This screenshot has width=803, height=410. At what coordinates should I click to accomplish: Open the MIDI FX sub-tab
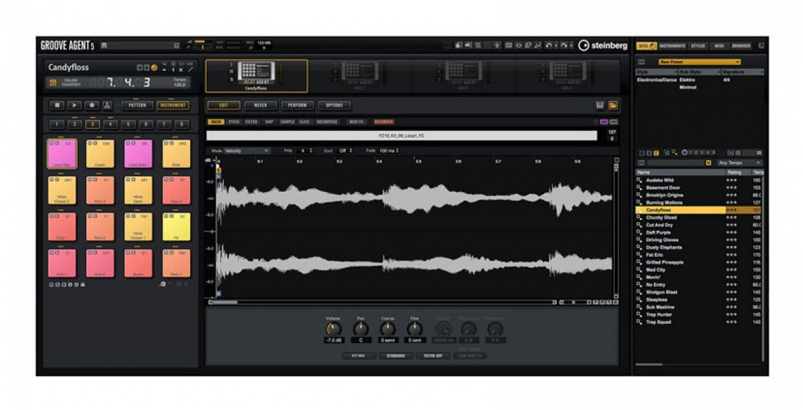357,122
